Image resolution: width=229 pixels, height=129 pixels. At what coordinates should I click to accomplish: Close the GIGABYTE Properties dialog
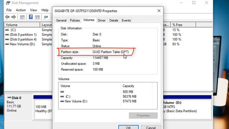159,11
